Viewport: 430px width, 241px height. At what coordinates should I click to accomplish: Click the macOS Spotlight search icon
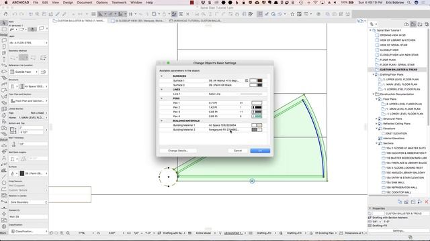[x=408, y=3]
